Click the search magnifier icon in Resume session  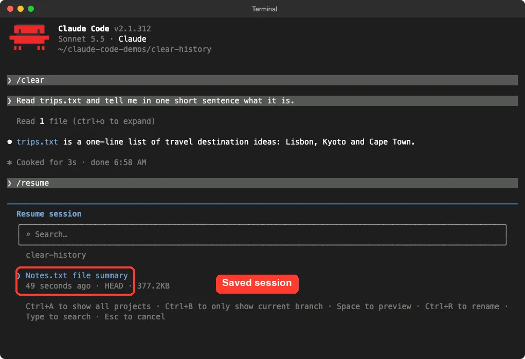(28, 235)
